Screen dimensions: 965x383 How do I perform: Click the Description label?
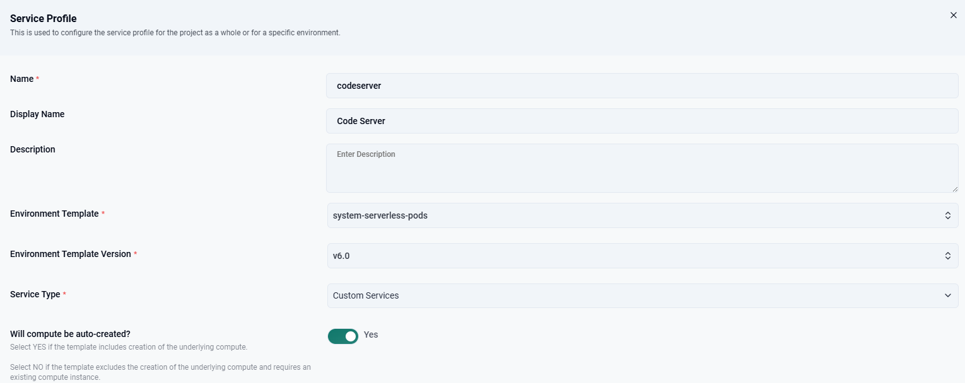coord(33,149)
